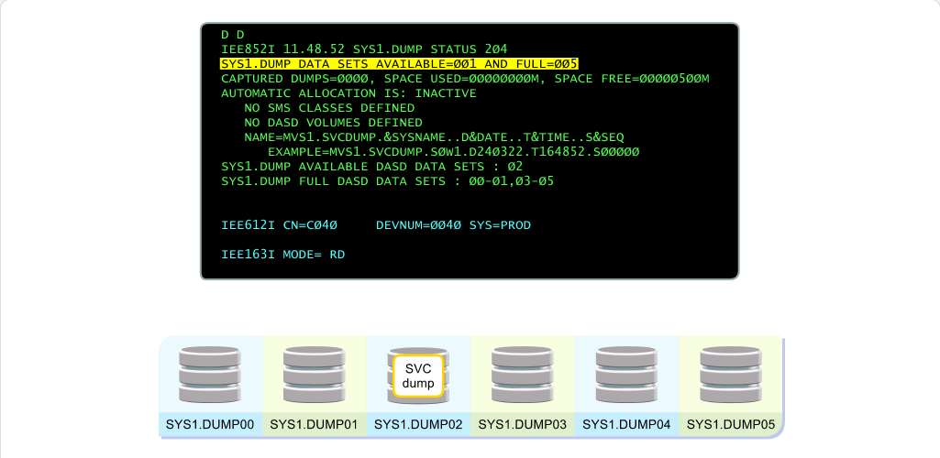Click the 'D D' command line
The height and width of the screenshot is (458, 940).
point(233,35)
